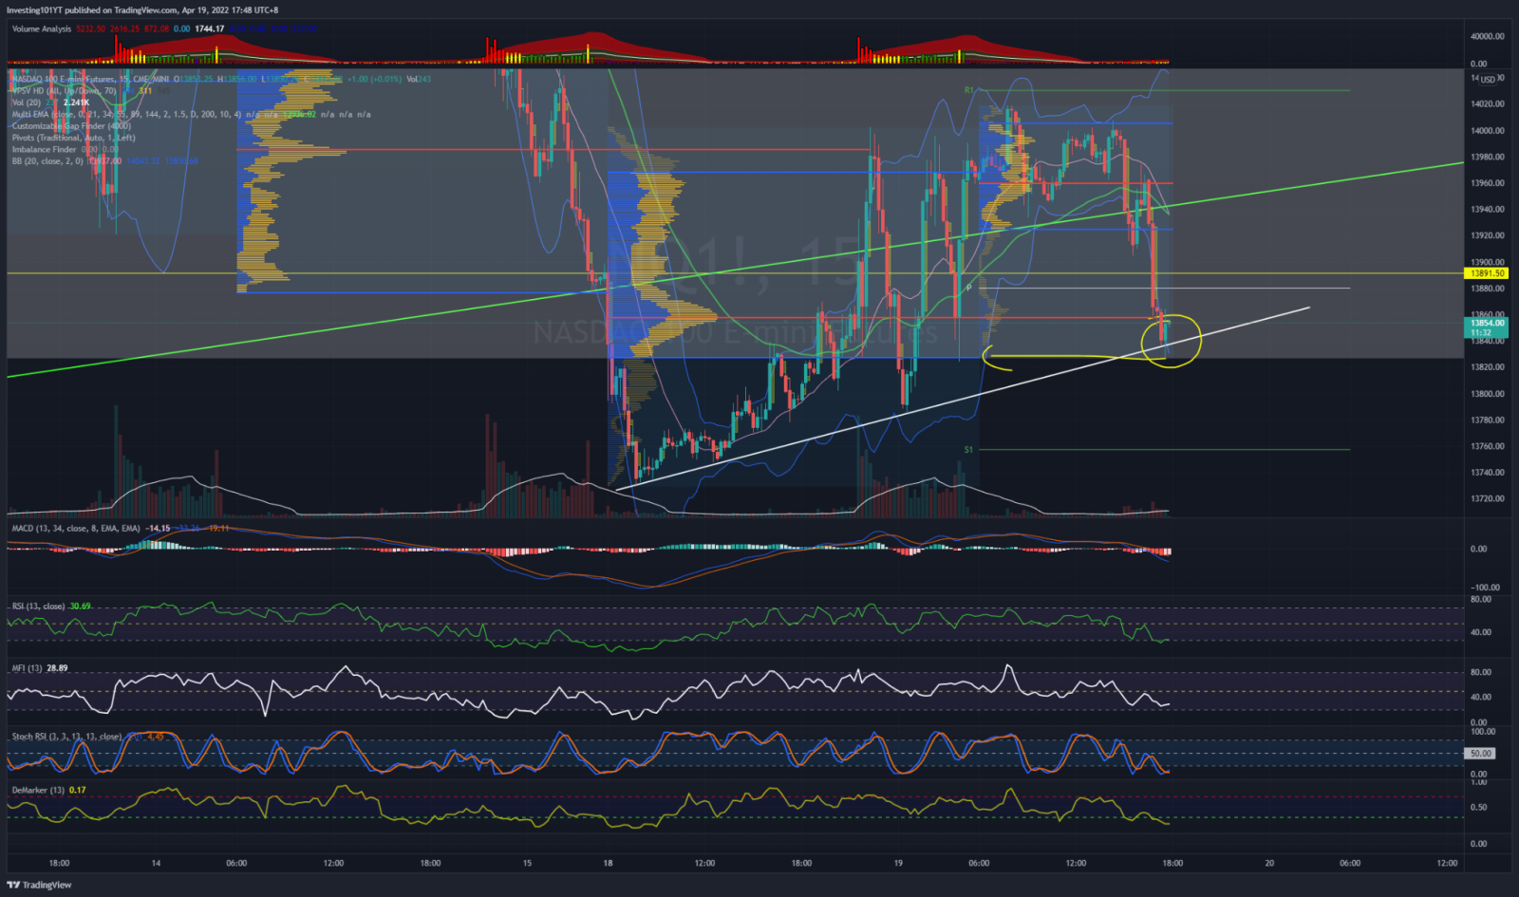Image resolution: width=1519 pixels, height=897 pixels.
Task: Select the MACD indicator legend
Action: 76,528
